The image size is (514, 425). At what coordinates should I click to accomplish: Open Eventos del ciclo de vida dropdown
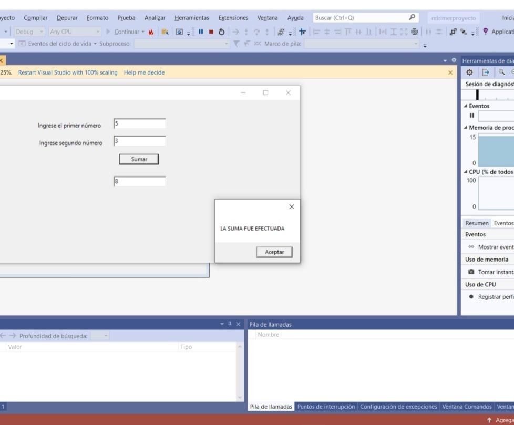(95, 44)
